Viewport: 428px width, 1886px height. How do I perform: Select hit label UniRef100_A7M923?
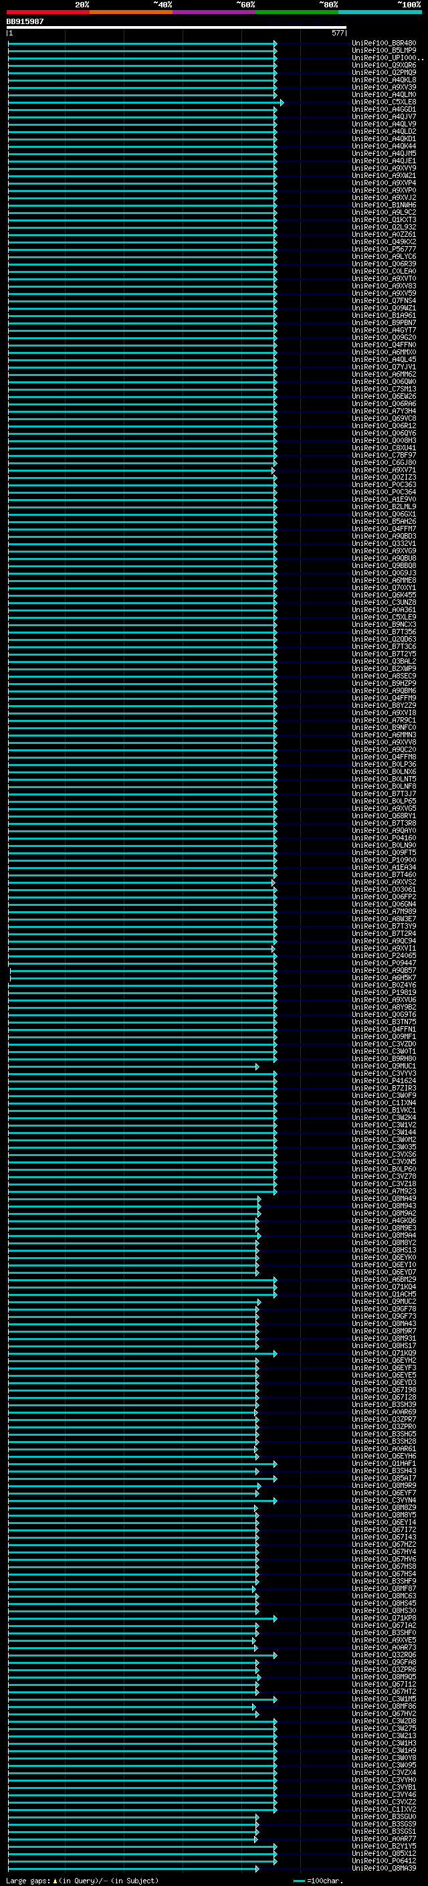tap(384, 1191)
